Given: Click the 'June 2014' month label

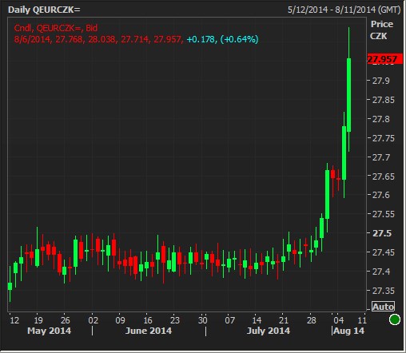Looking at the screenshot, I should coord(149,331).
